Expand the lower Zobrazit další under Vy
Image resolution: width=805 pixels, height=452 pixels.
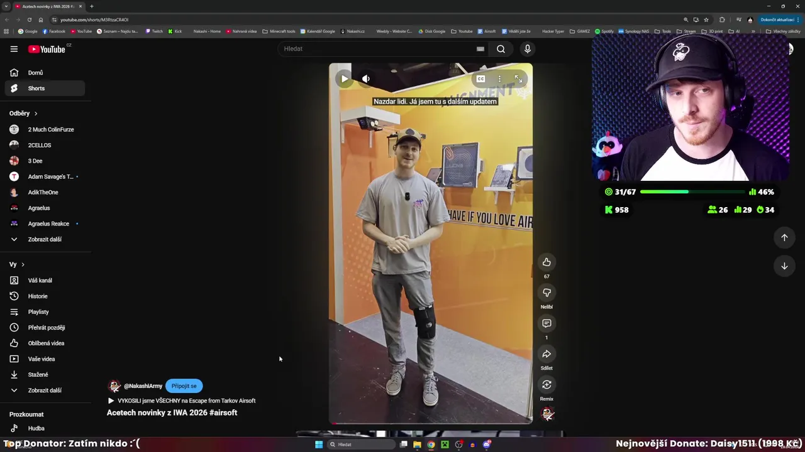pyautogui.click(x=45, y=390)
